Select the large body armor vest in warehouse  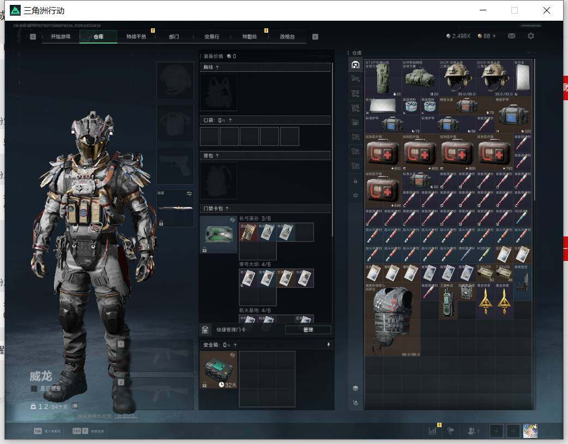[392, 320]
